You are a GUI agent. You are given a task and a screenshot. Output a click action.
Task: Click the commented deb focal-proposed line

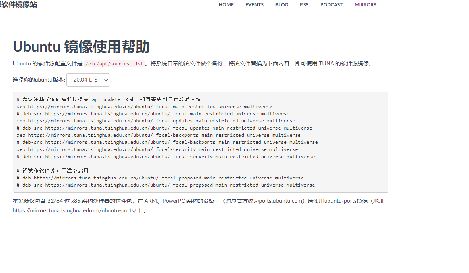[160, 178]
